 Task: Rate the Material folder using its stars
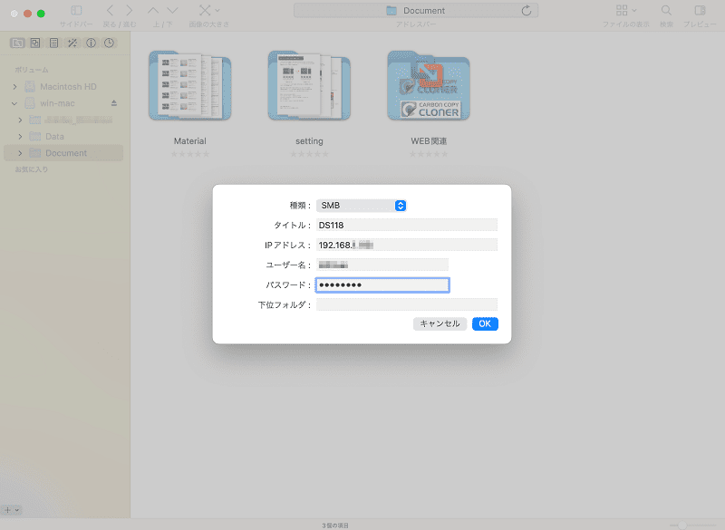pos(190,154)
